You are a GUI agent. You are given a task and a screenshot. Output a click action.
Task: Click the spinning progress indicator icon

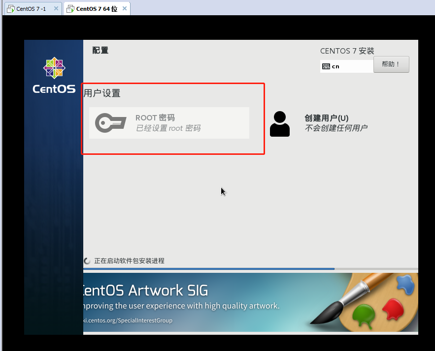point(87,261)
